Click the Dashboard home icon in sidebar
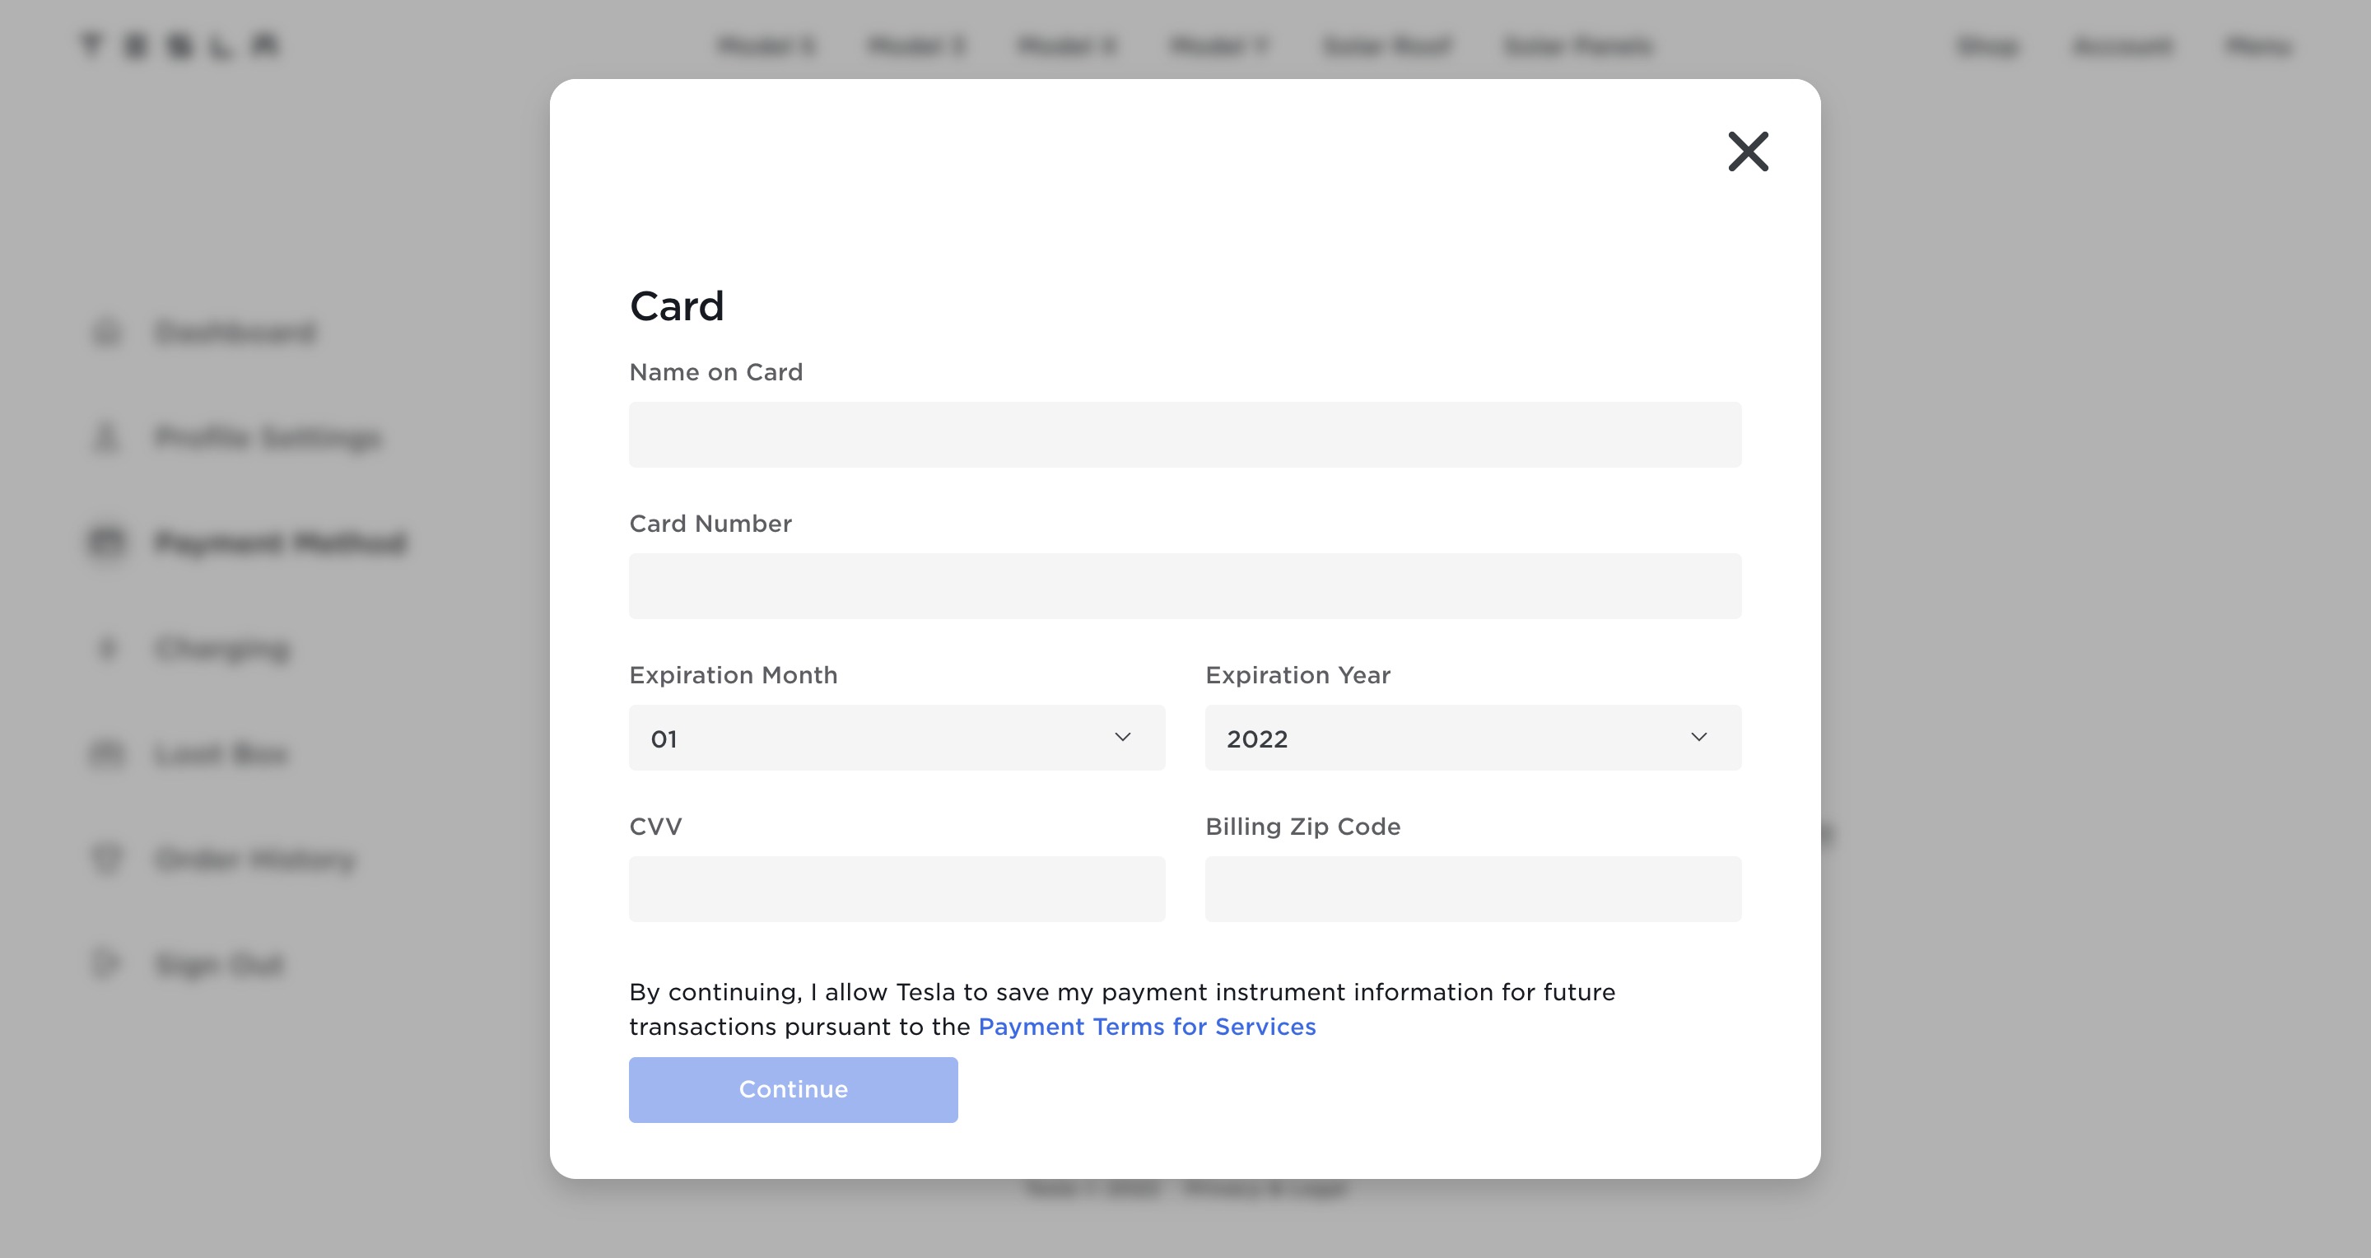This screenshot has width=2371, height=1258. click(107, 333)
